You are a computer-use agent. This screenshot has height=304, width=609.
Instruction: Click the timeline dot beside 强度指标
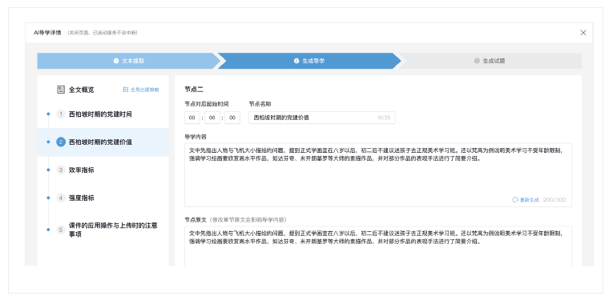(48, 198)
